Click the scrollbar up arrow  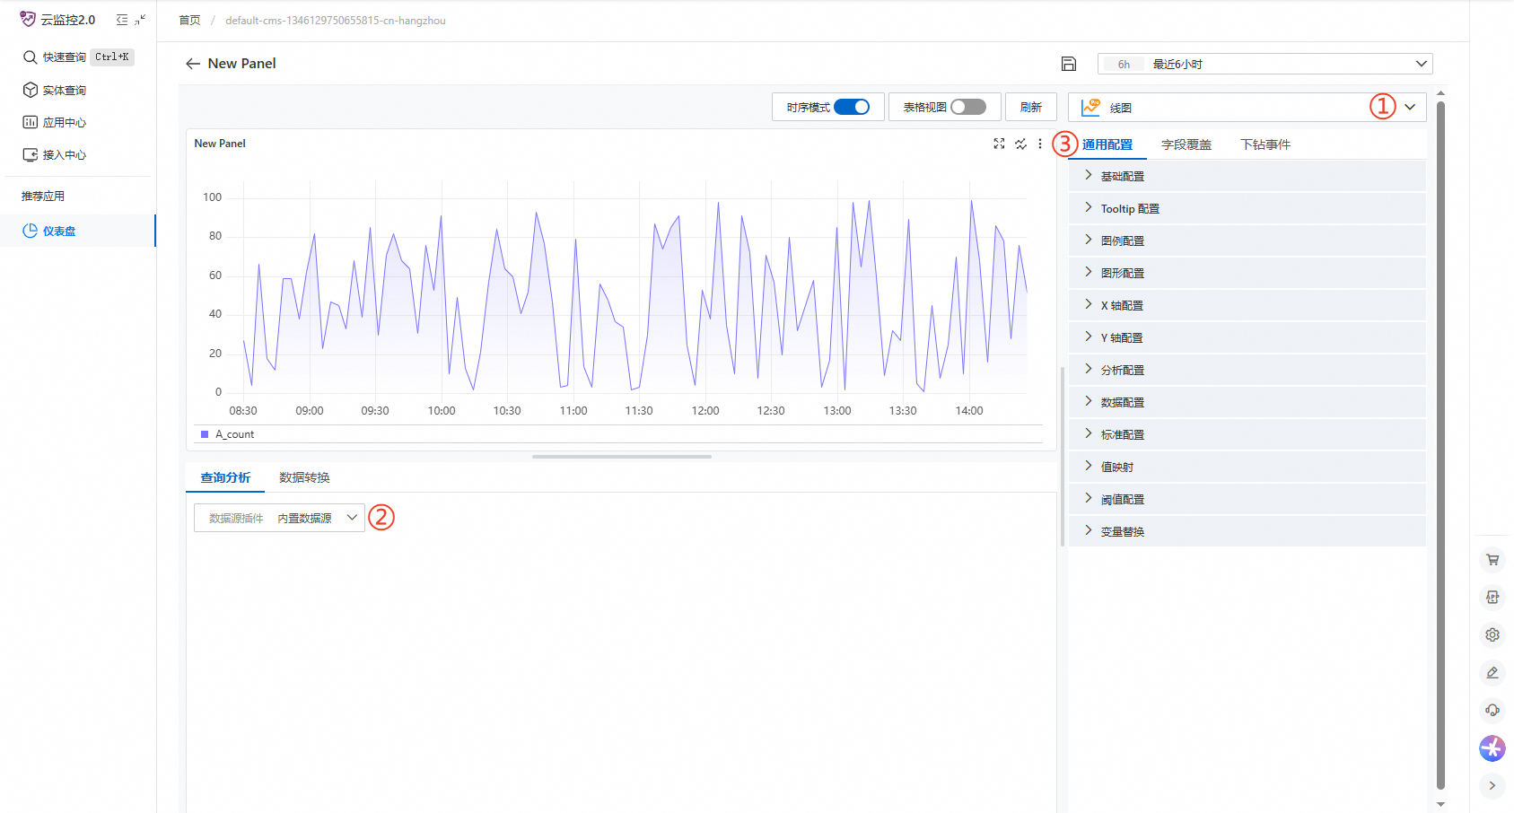coord(1440,93)
